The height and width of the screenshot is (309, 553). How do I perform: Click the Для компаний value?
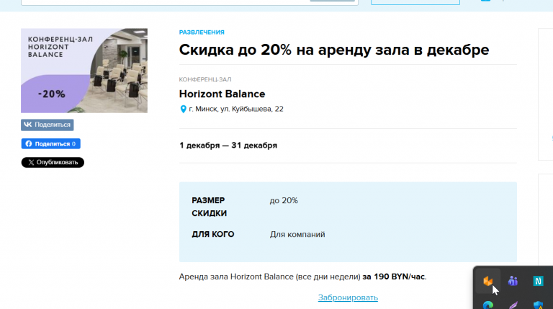[x=297, y=234]
